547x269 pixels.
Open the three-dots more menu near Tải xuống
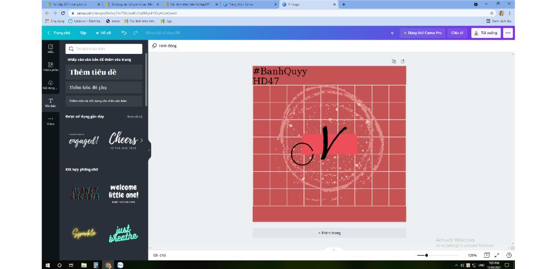(508, 33)
